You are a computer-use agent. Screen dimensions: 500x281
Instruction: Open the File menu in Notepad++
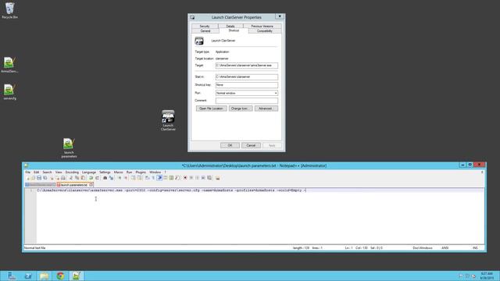coord(28,172)
